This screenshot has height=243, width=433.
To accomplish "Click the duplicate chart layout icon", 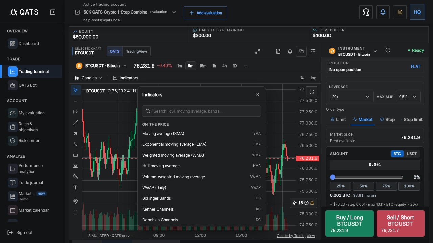I will point(301,51).
